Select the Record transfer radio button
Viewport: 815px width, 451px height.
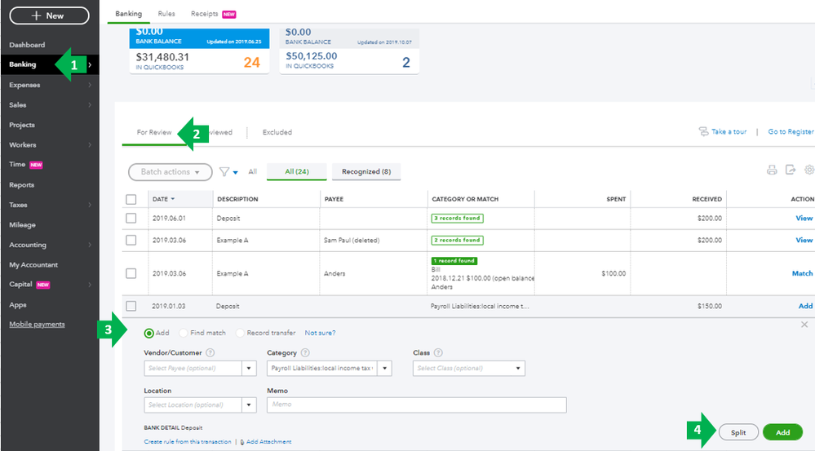pos(240,333)
